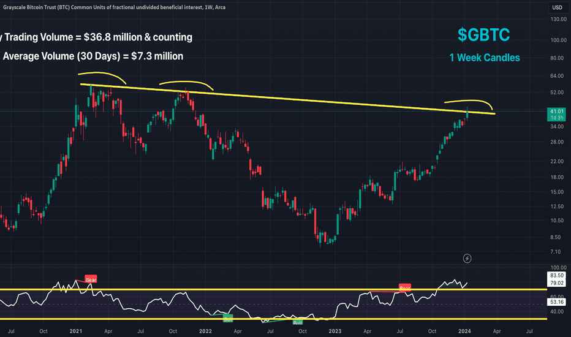Select the '1 Week Candles' text annotation
This screenshot has width=571, height=337.
coord(485,58)
